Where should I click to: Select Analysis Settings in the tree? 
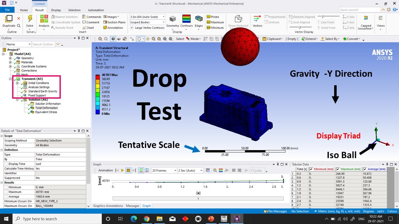(x=39, y=87)
